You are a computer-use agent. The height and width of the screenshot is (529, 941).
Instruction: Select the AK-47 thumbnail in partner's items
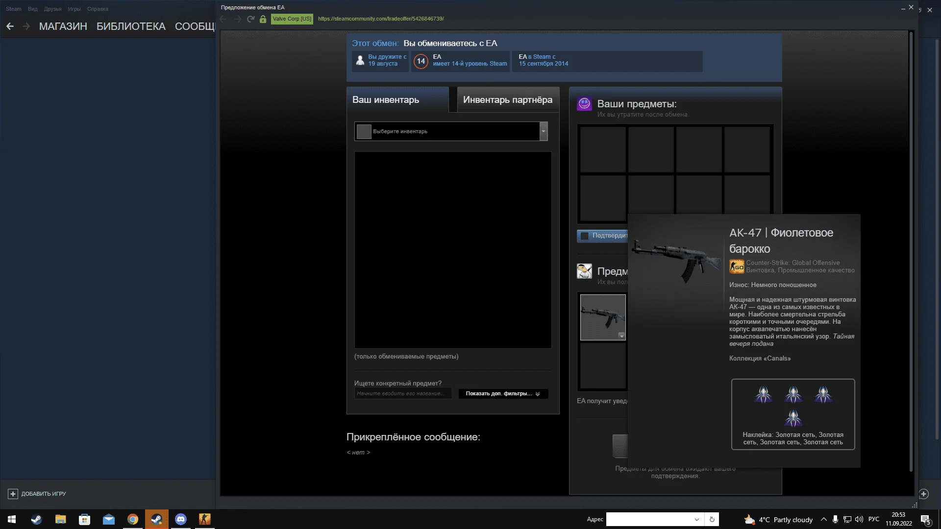tap(602, 316)
